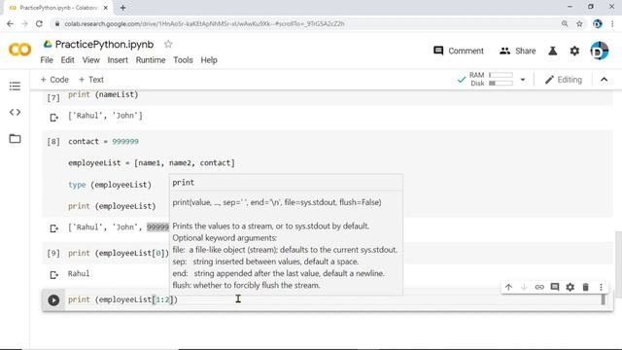The height and width of the screenshot is (350, 622).
Task: Collapse the header with the chevron arrow
Action: [604, 80]
